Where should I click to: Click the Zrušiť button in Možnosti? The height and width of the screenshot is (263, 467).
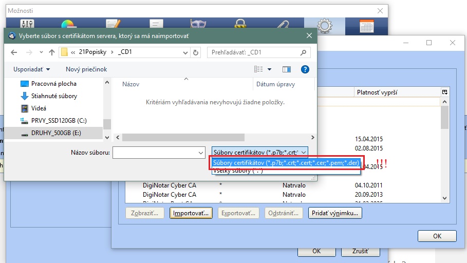pos(360,251)
